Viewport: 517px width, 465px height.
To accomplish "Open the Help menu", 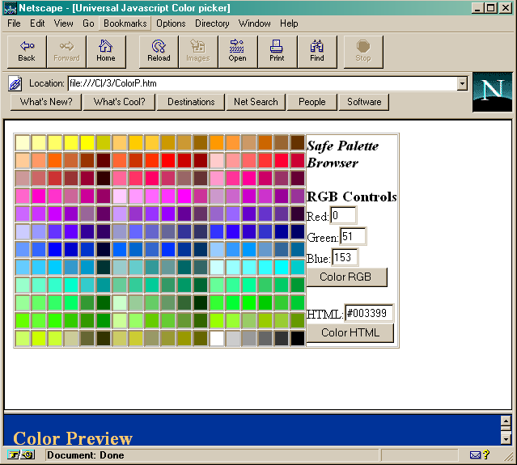I will tap(289, 23).
